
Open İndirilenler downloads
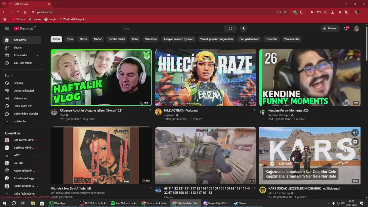22,121
